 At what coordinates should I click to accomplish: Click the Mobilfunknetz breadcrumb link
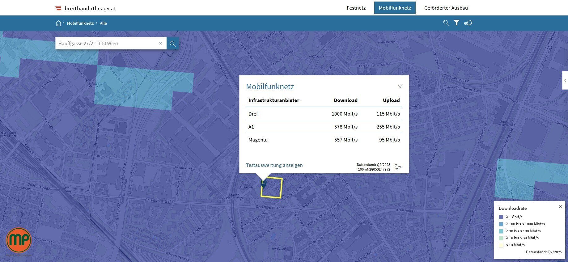point(80,23)
